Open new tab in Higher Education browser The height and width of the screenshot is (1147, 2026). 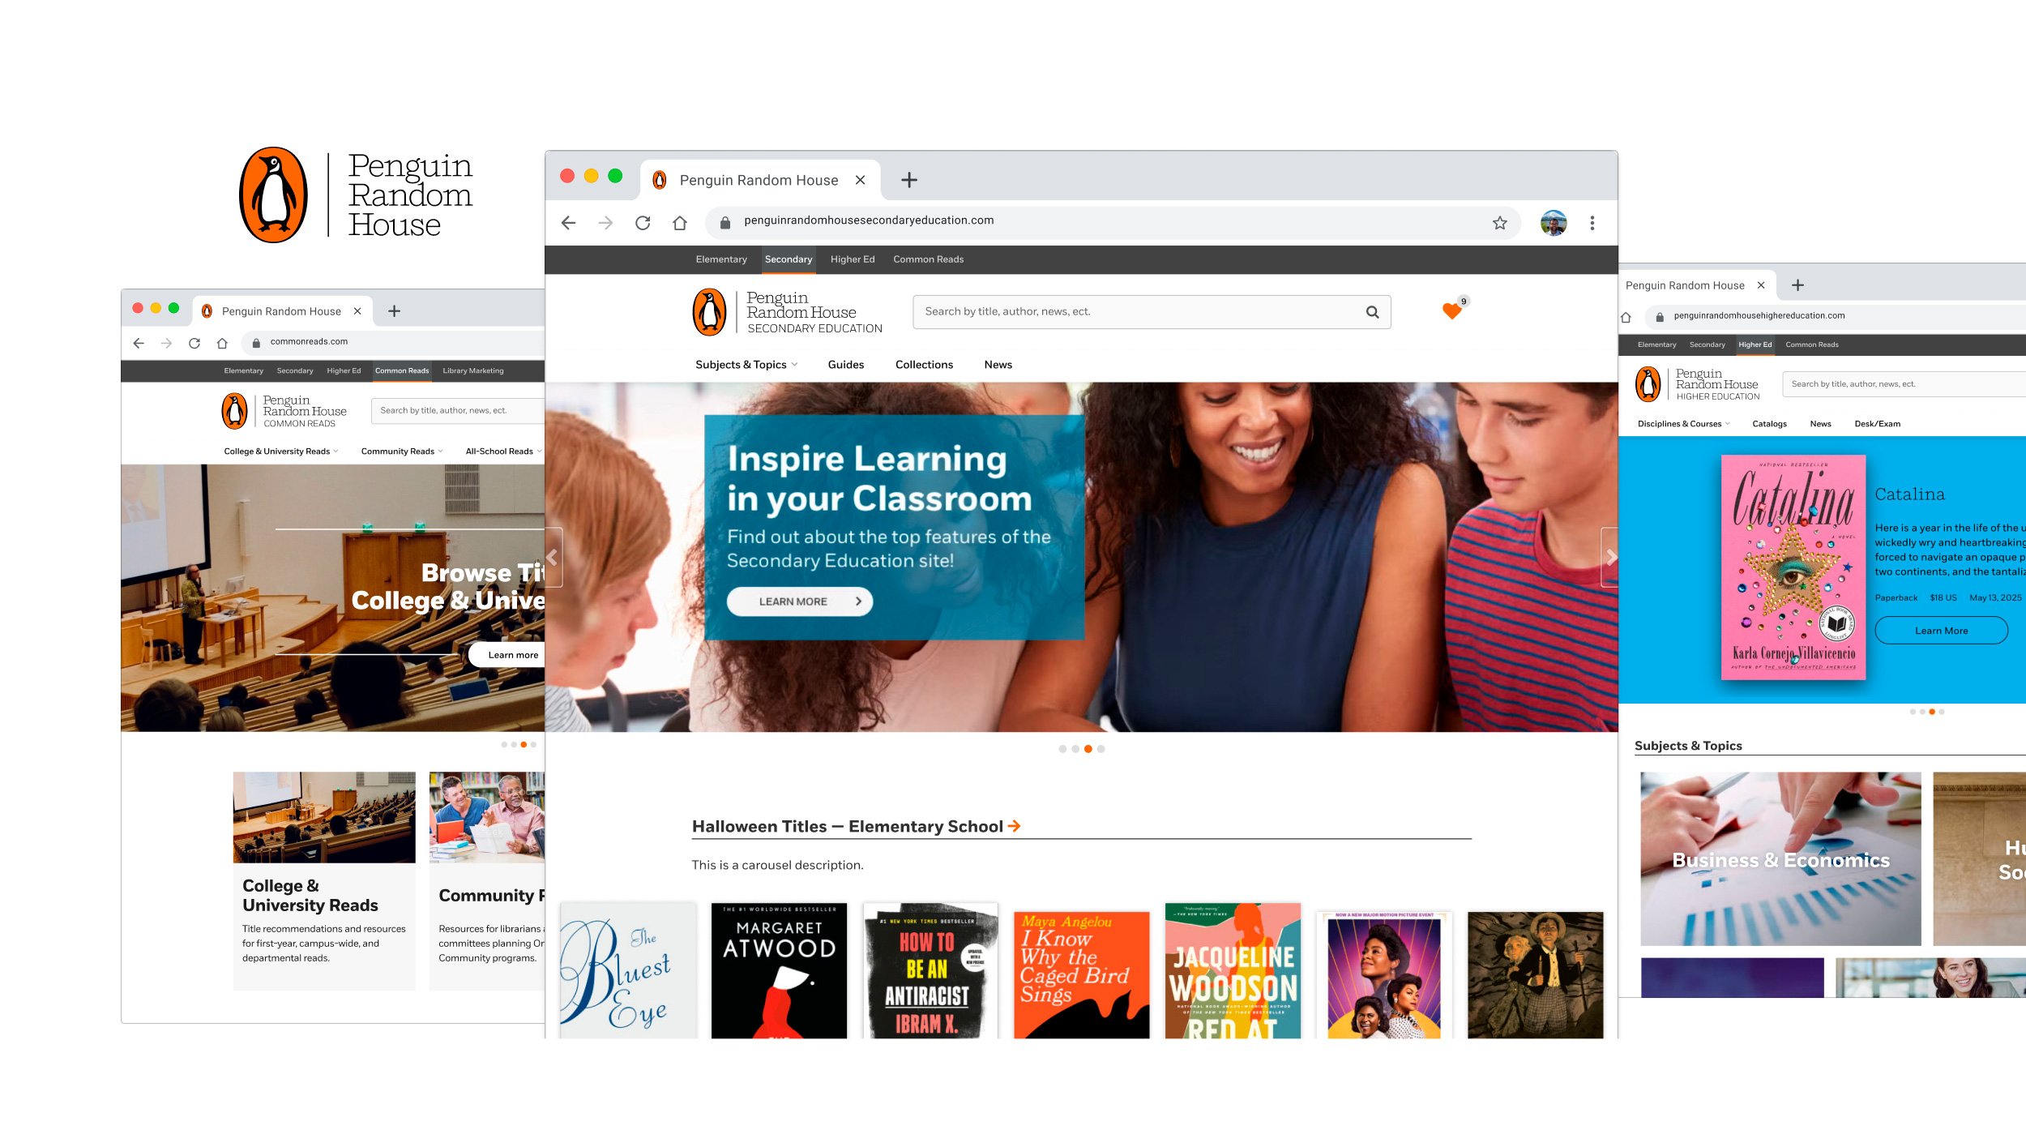coord(1797,285)
